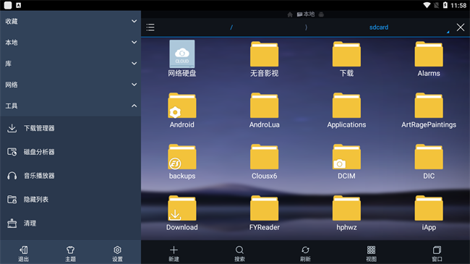Launch the 清理 cleaner tool
The image size is (470, 264).
pyautogui.click(x=70, y=223)
